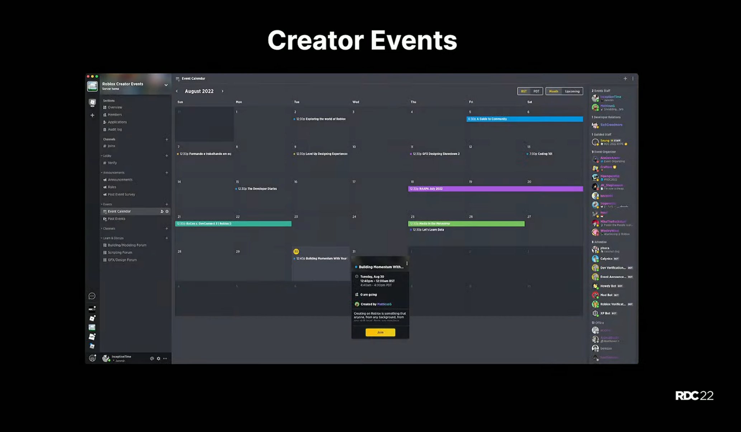Screen dimensions: 741x432
Task: Click the Howdy Bot avatar
Action: (595, 286)
